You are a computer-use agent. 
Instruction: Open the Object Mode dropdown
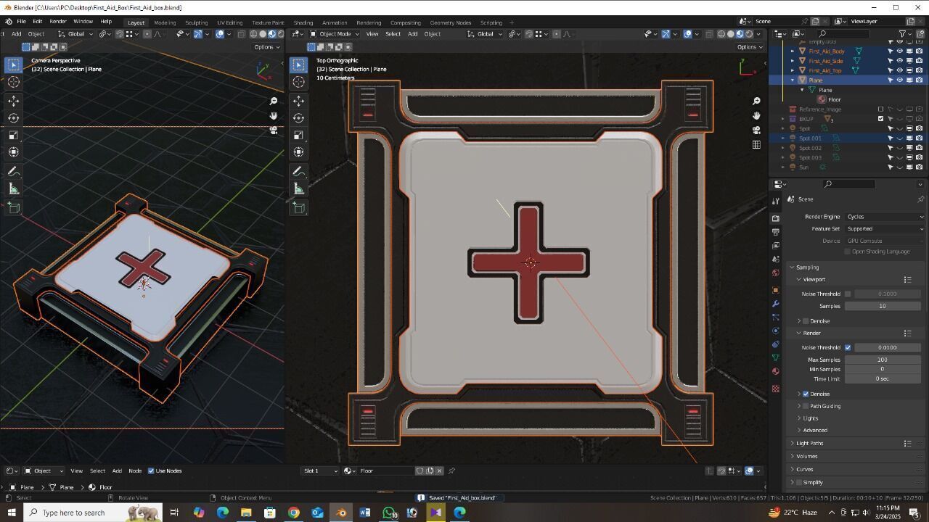(x=335, y=34)
